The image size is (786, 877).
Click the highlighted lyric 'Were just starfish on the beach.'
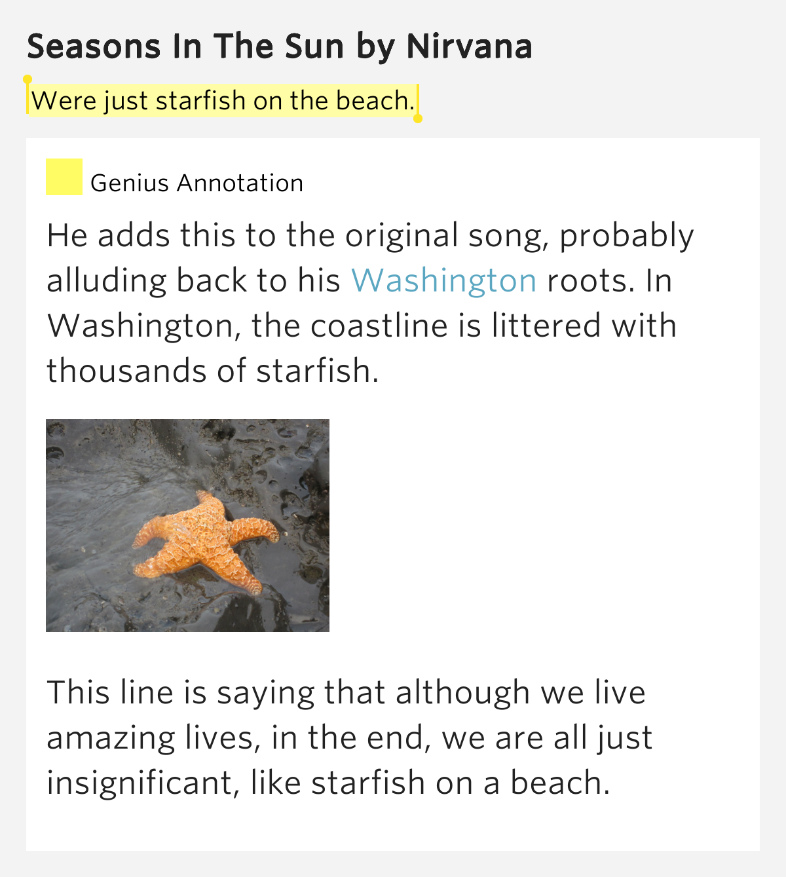tap(223, 100)
